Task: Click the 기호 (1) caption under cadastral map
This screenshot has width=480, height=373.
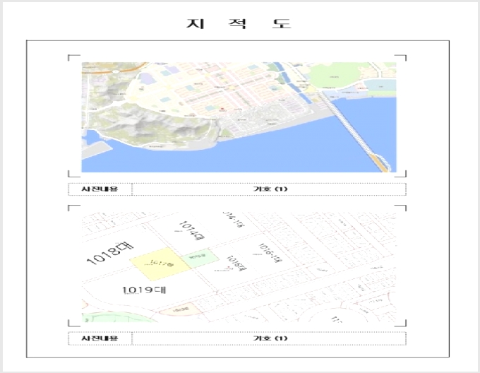Action: click(270, 338)
